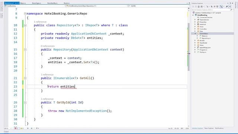Show CodeLens '1 reference' above class Repository

[x=40, y=22]
